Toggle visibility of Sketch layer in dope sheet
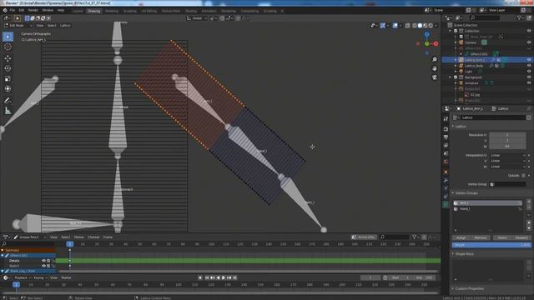 pyautogui.click(x=43, y=266)
